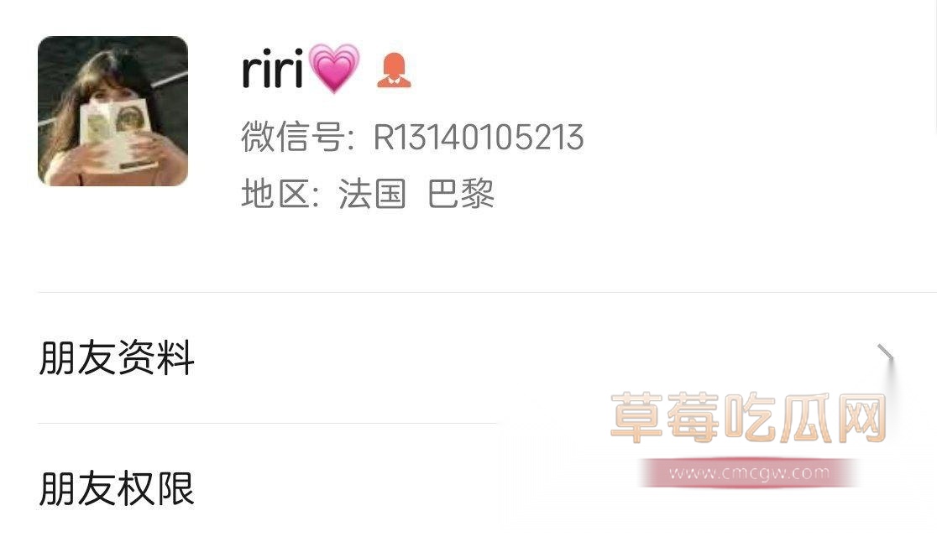
Task: Click the divider line above 朋友资料
Action: tap(487, 293)
